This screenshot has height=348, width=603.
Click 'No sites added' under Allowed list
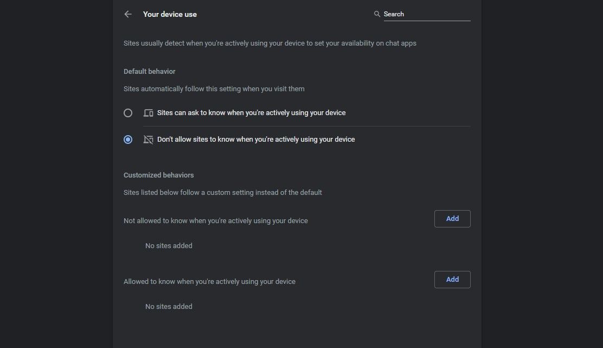[x=168, y=306]
